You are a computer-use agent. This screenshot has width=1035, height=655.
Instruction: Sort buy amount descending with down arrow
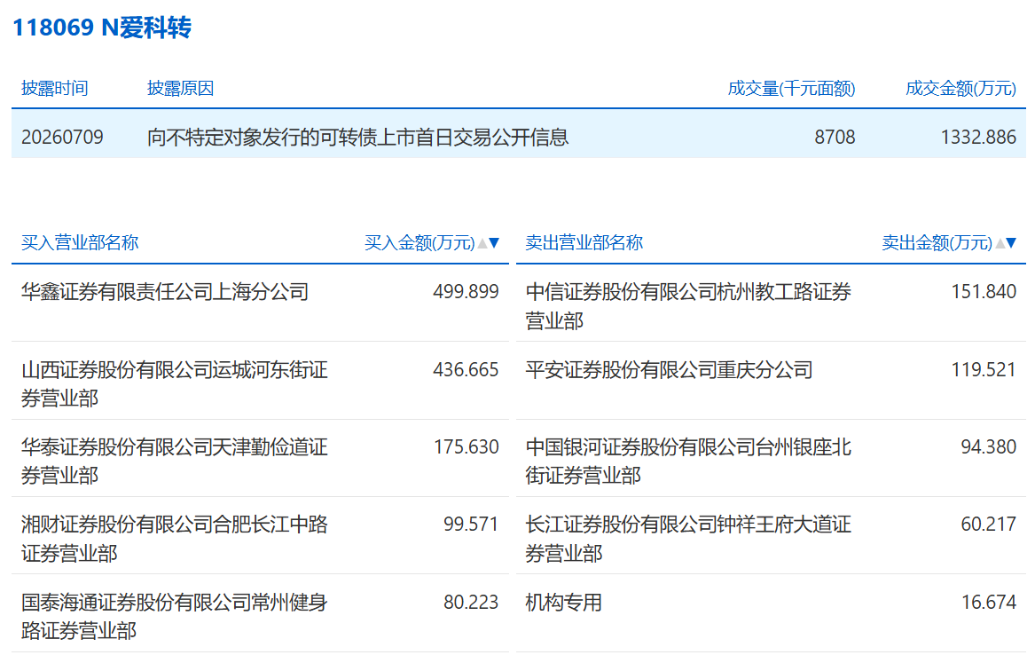(494, 243)
